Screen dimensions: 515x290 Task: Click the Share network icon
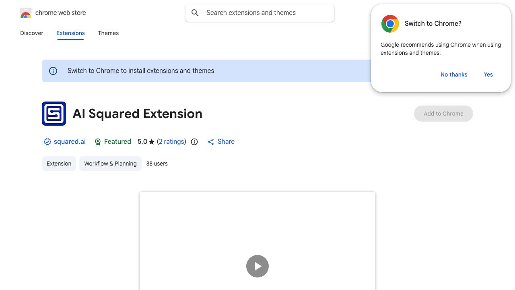211,142
